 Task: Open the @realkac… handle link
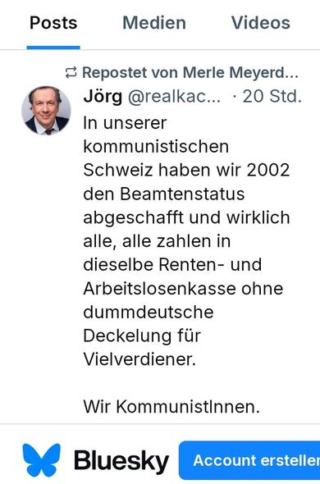tap(174, 97)
